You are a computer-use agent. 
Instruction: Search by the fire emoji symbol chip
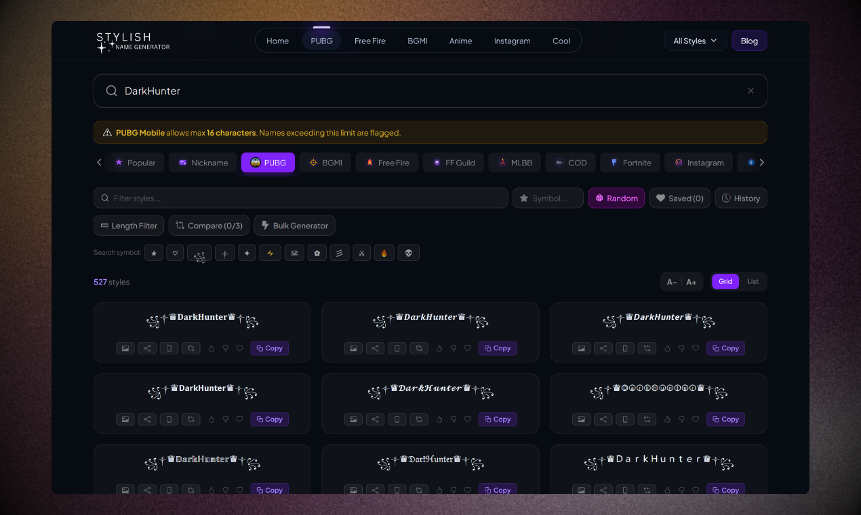[x=384, y=253]
